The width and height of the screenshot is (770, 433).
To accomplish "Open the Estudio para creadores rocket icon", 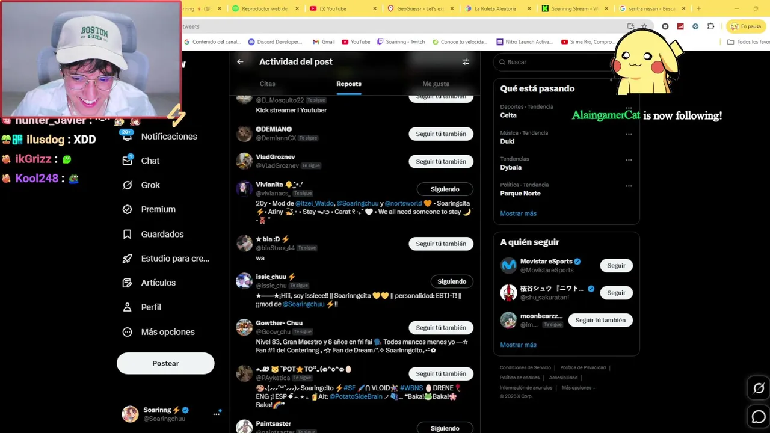I will tap(127, 259).
